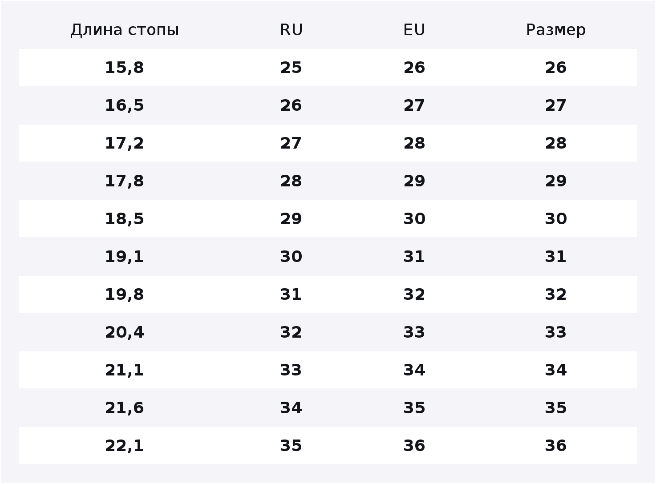
Task: Select foot length 19,8 cell
Action: [125, 294]
